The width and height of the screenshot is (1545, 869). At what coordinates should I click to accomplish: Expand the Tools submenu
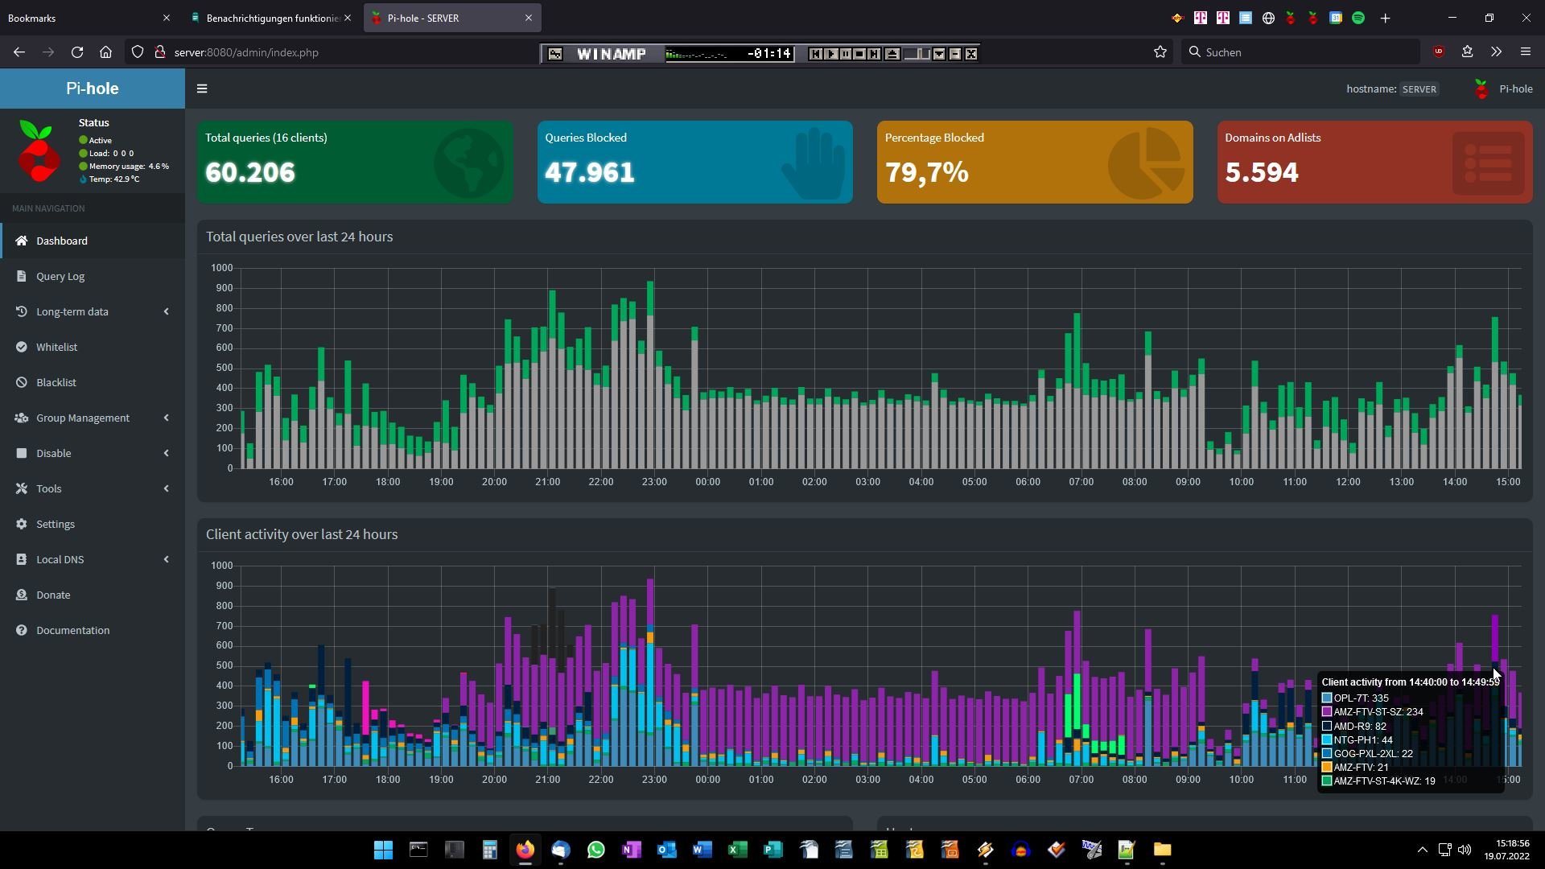click(93, 488)
